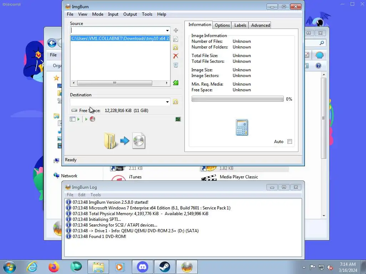Click File menu in Explorer window

tap(53, 55)
